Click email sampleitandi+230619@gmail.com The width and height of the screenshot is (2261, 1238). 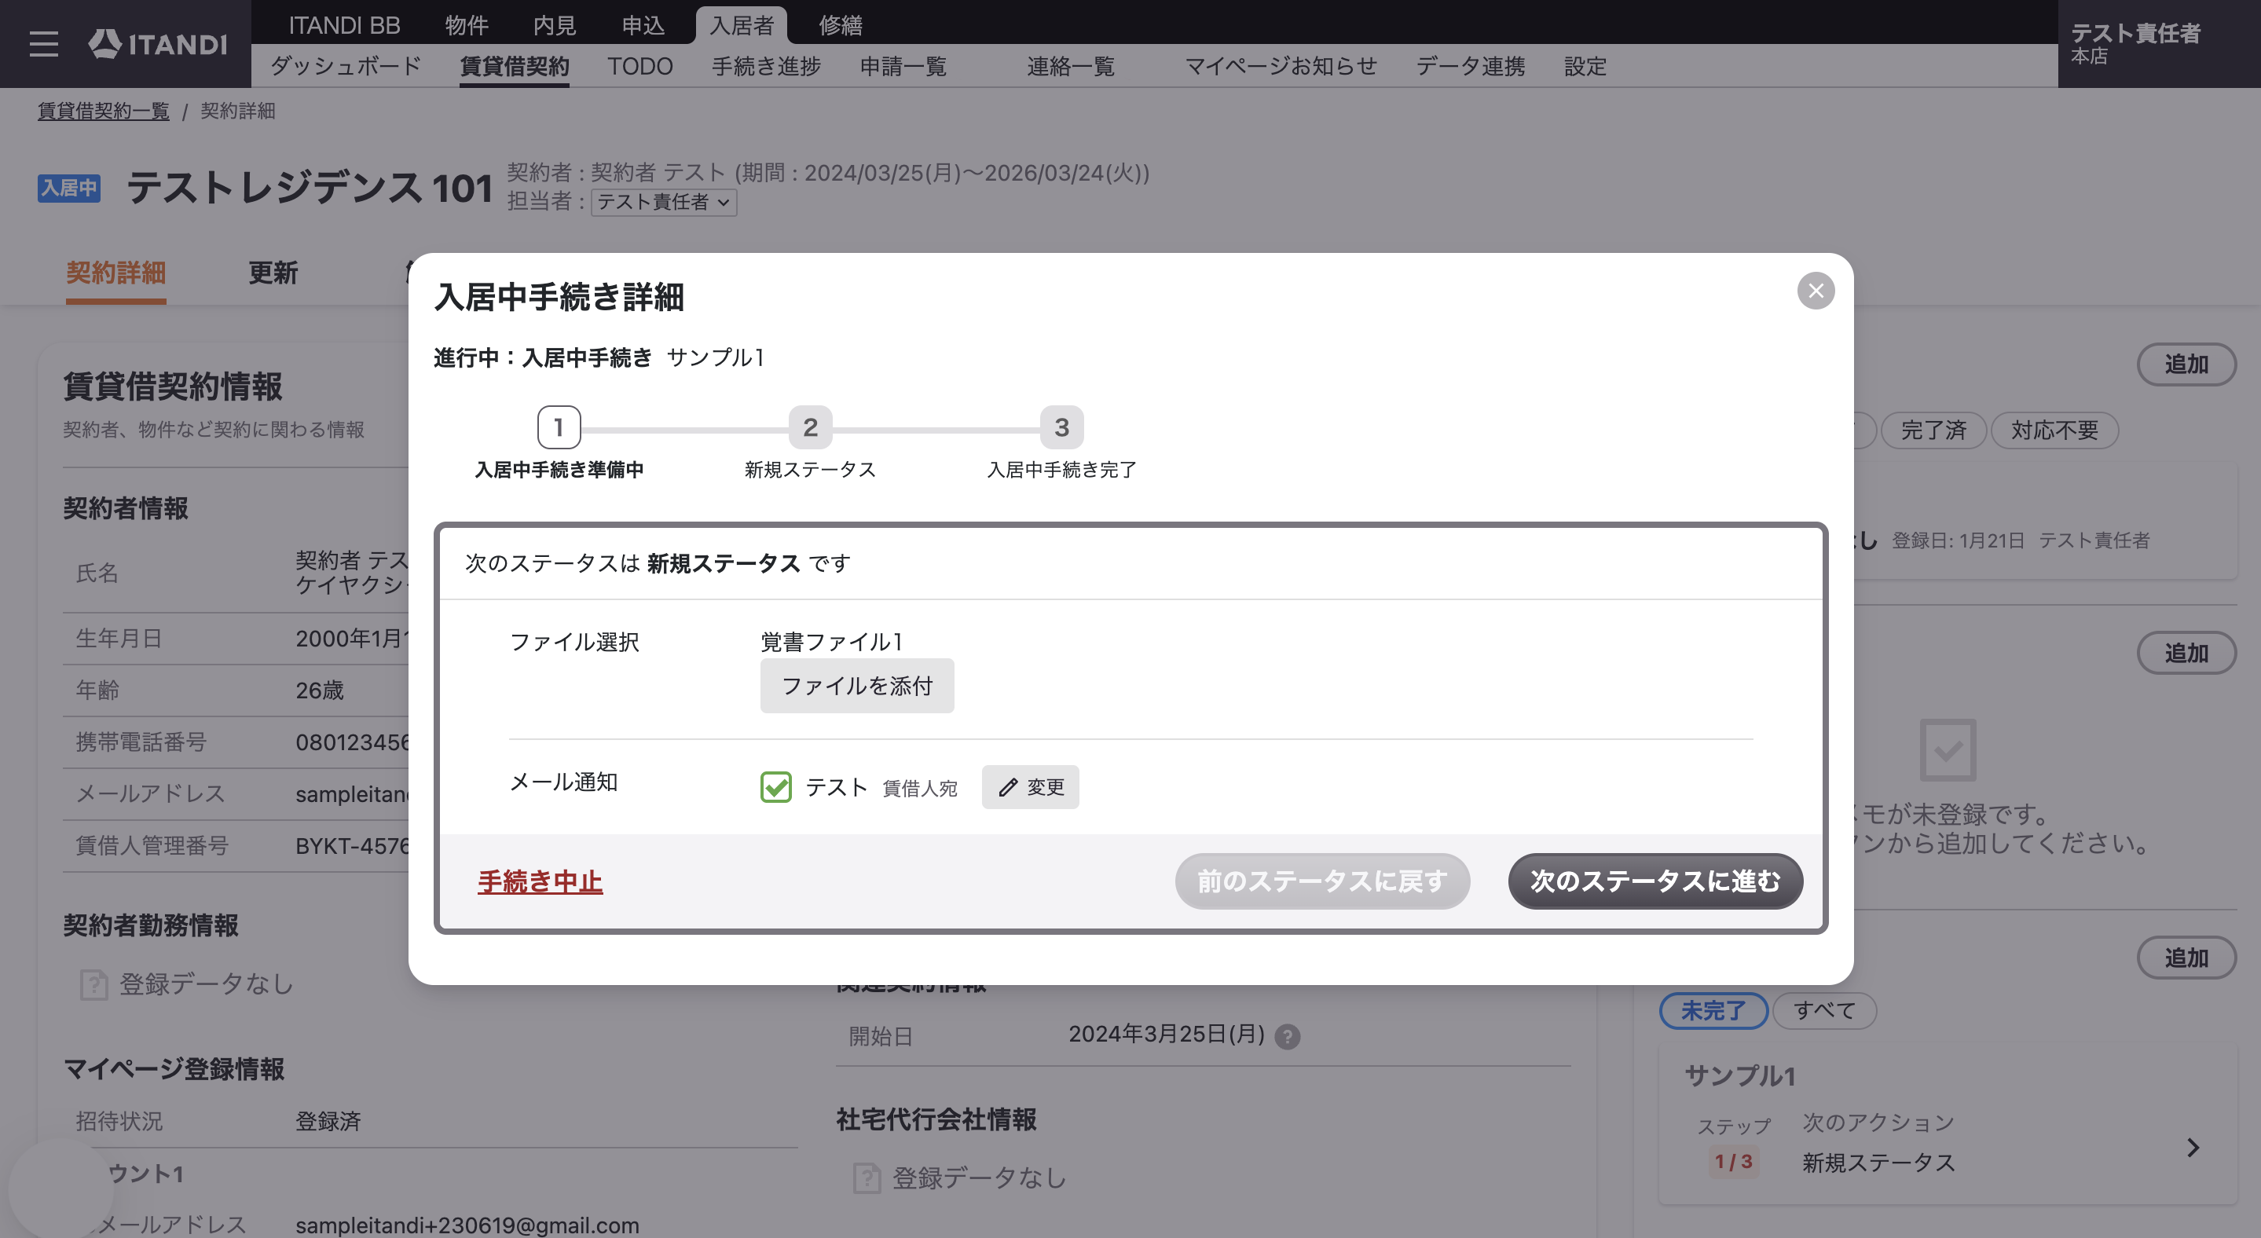coord(467,1225)
